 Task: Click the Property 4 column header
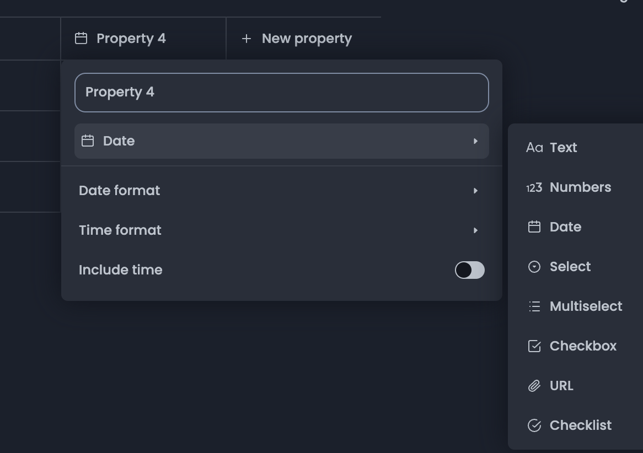pos(131,38)
